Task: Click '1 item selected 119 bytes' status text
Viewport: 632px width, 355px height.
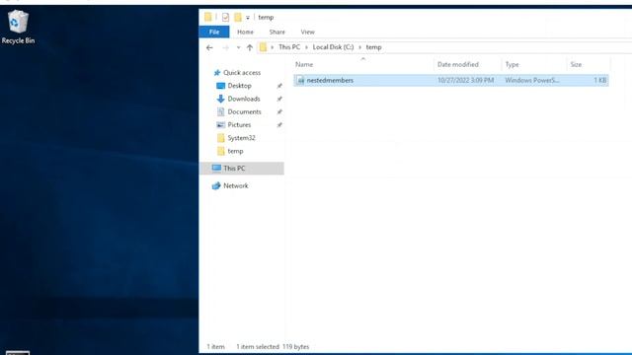Action: pyautogui.click(x=273, y=346)
